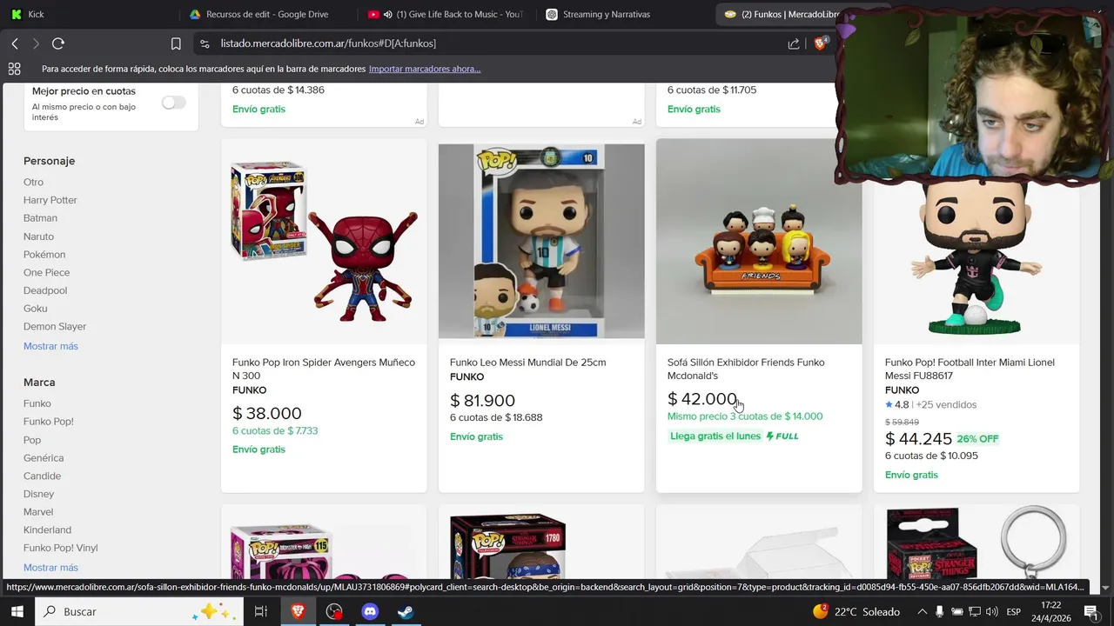
Task: Filter Marca by Pop
Action: (32, 440)
